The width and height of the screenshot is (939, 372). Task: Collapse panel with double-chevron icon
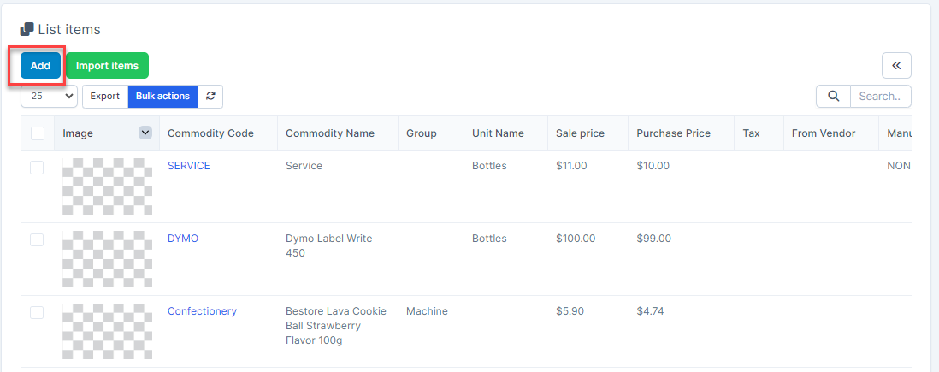tap(896, 66)
